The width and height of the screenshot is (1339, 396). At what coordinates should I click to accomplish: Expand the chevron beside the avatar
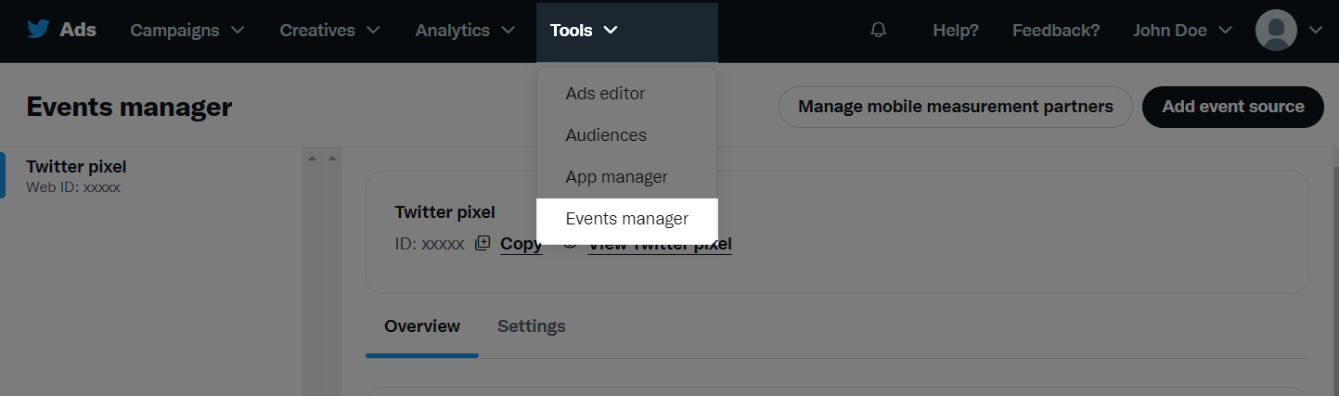click(1315, 31)
